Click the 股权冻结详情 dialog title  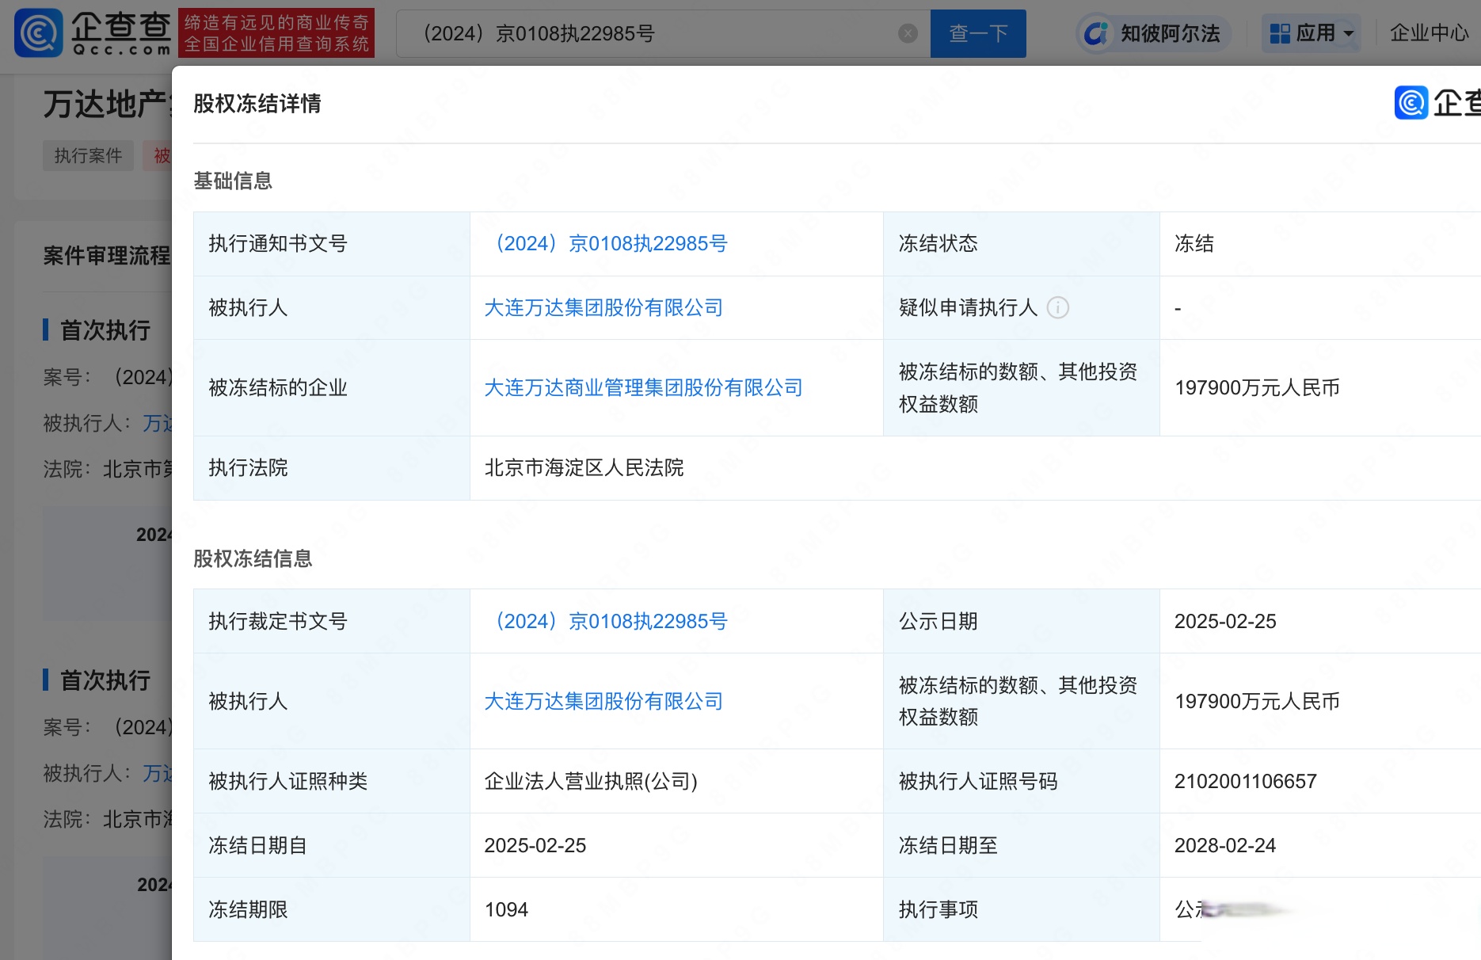[x=257, y=104]
